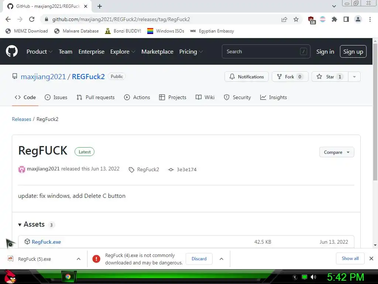Click the Sign in link
Image resolution: width=378 pixels, height=284 pixels.
(325, 52)
